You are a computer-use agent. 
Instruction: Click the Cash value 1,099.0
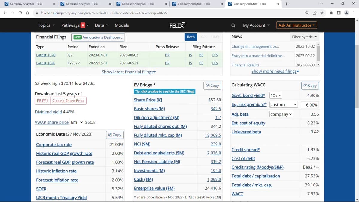[x=214, y=180]
